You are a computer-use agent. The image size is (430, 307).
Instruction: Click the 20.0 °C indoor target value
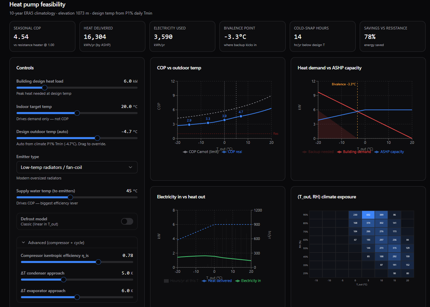tap(129, 107)
